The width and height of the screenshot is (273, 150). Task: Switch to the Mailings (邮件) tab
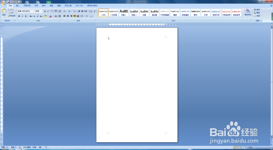click(44, 6)
